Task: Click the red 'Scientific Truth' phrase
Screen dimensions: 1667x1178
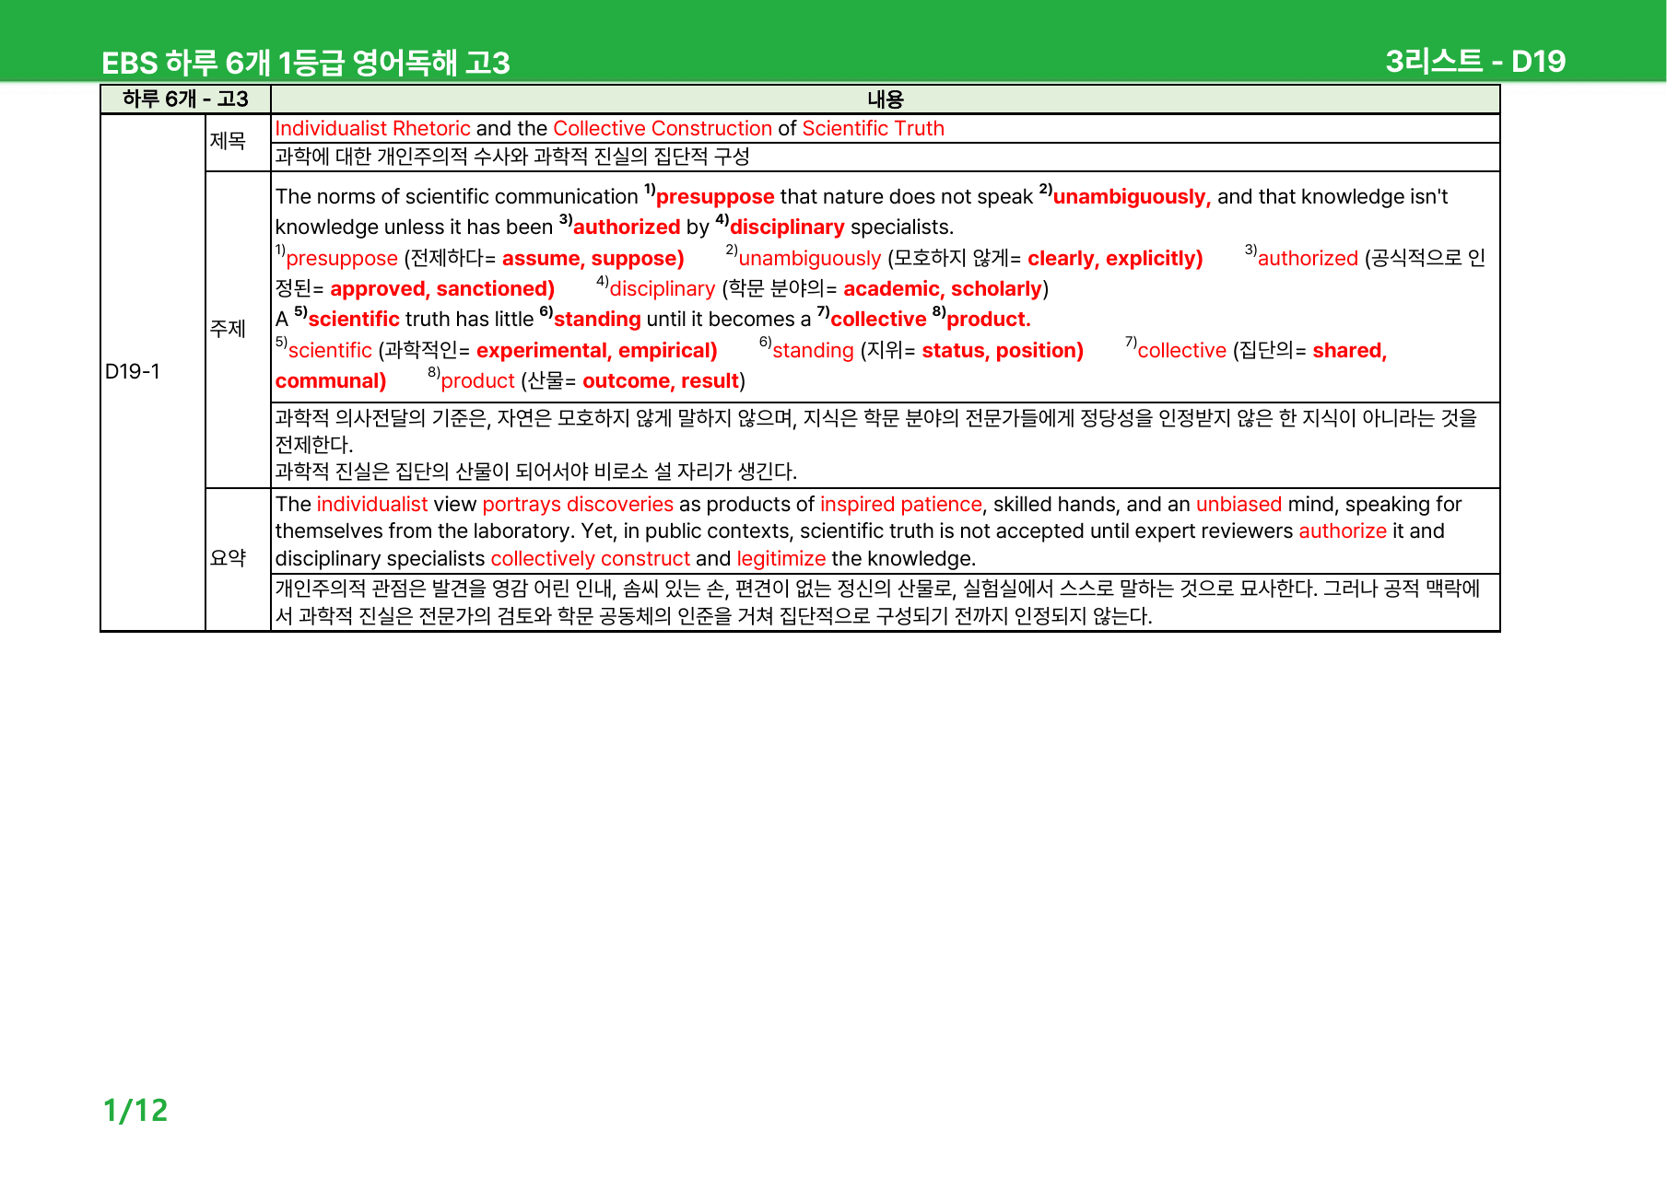Action: click(x=873, y=129)
